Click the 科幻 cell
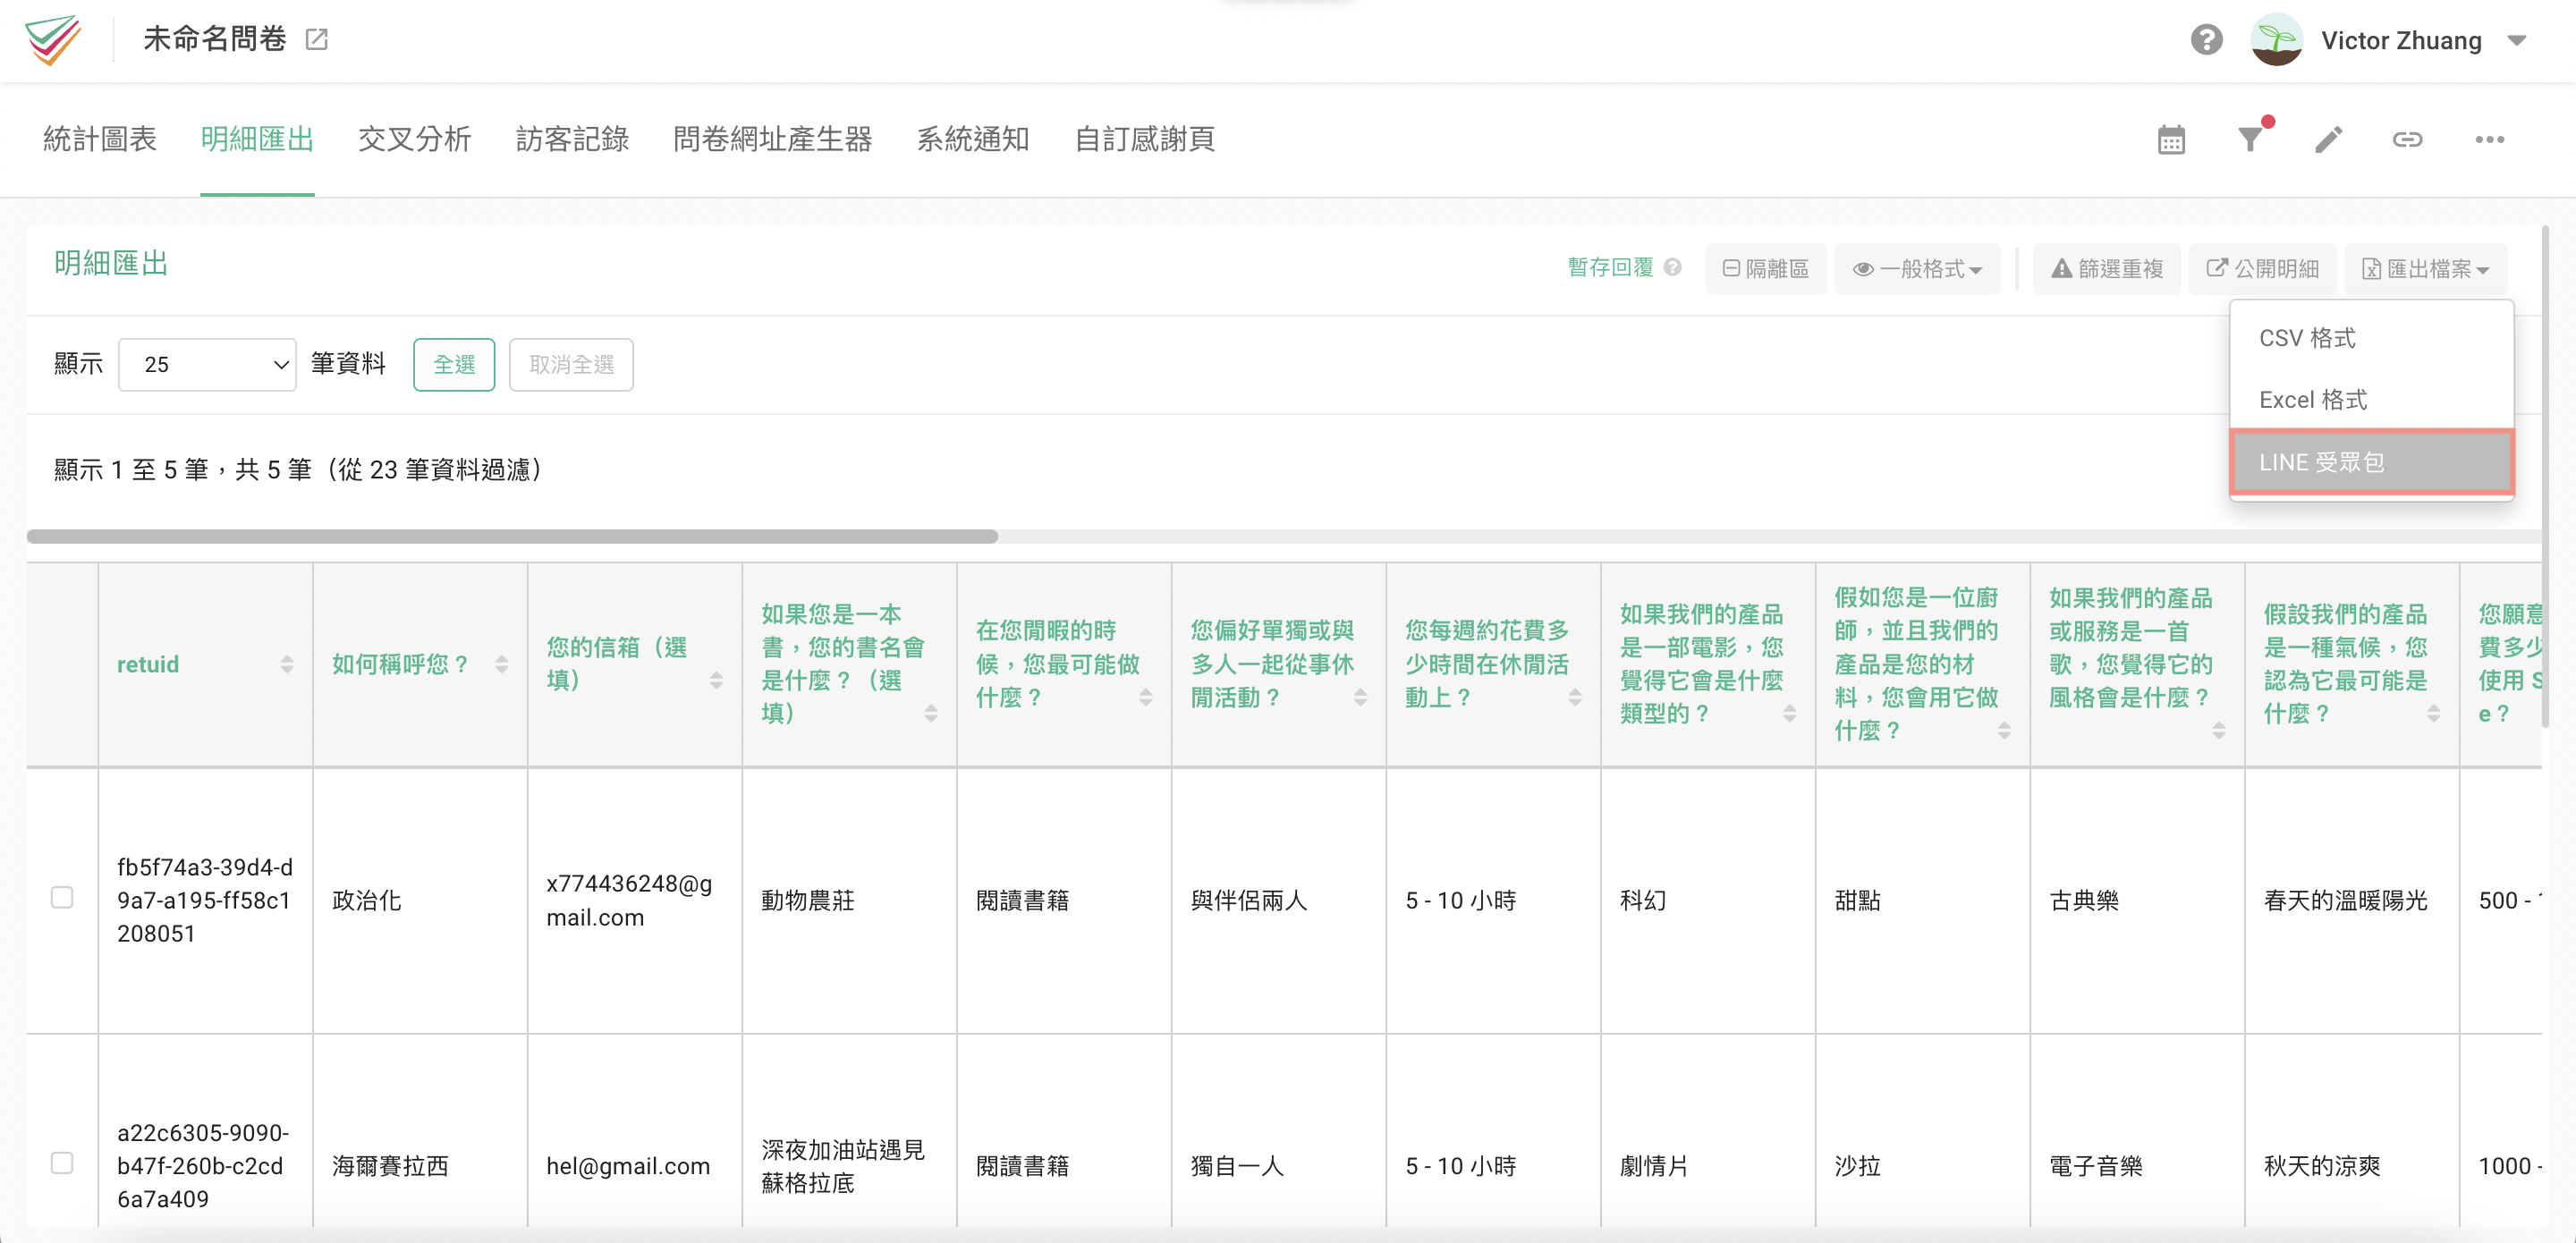 pos(1707,900)
